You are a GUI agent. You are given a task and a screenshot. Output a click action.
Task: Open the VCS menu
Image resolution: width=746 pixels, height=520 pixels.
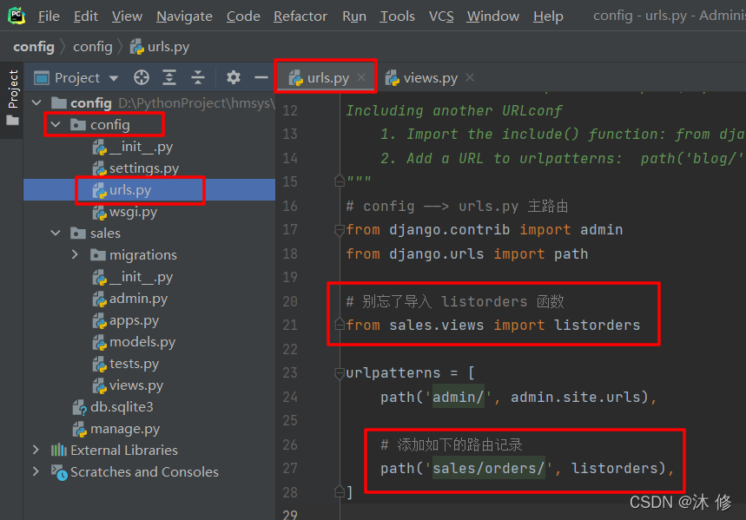(441, 16)
